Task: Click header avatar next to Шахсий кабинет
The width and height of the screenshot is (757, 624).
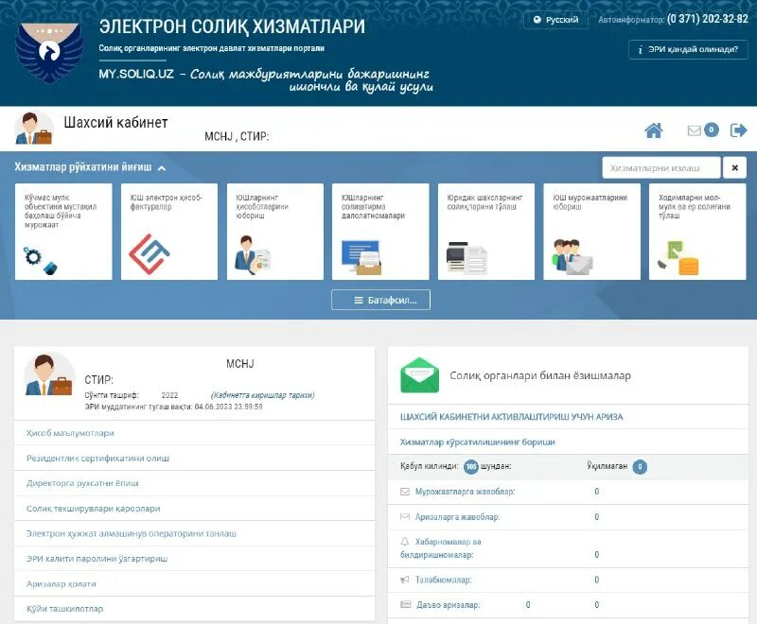Action: [x=34, y=129]
